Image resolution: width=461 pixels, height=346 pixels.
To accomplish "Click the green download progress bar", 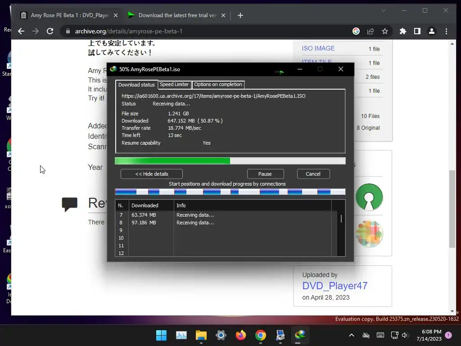I will 230,161.
